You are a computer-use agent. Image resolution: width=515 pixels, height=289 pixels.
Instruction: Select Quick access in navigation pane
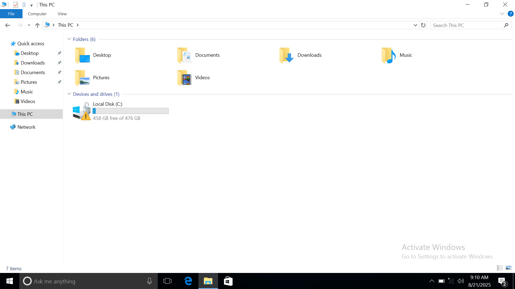31,44
